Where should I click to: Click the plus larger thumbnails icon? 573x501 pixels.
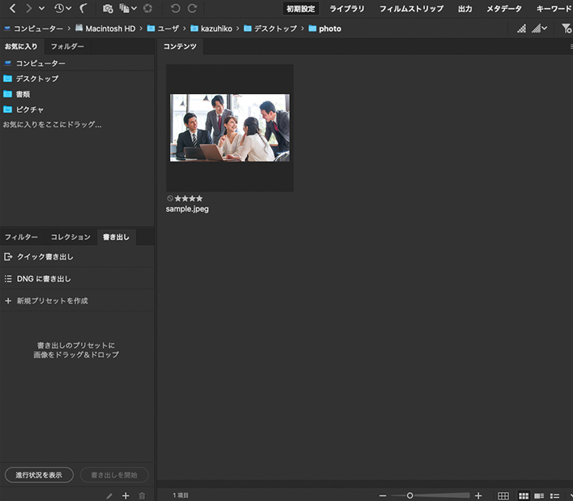[x=478, y=495]
